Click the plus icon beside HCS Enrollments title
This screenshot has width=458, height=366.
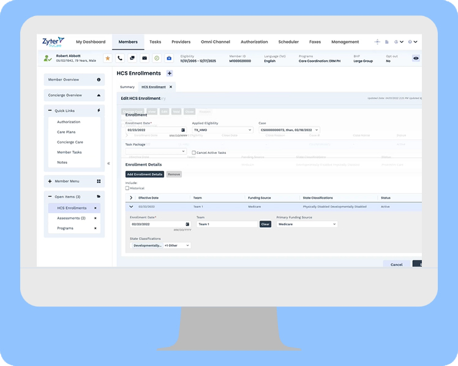point(170,74)
